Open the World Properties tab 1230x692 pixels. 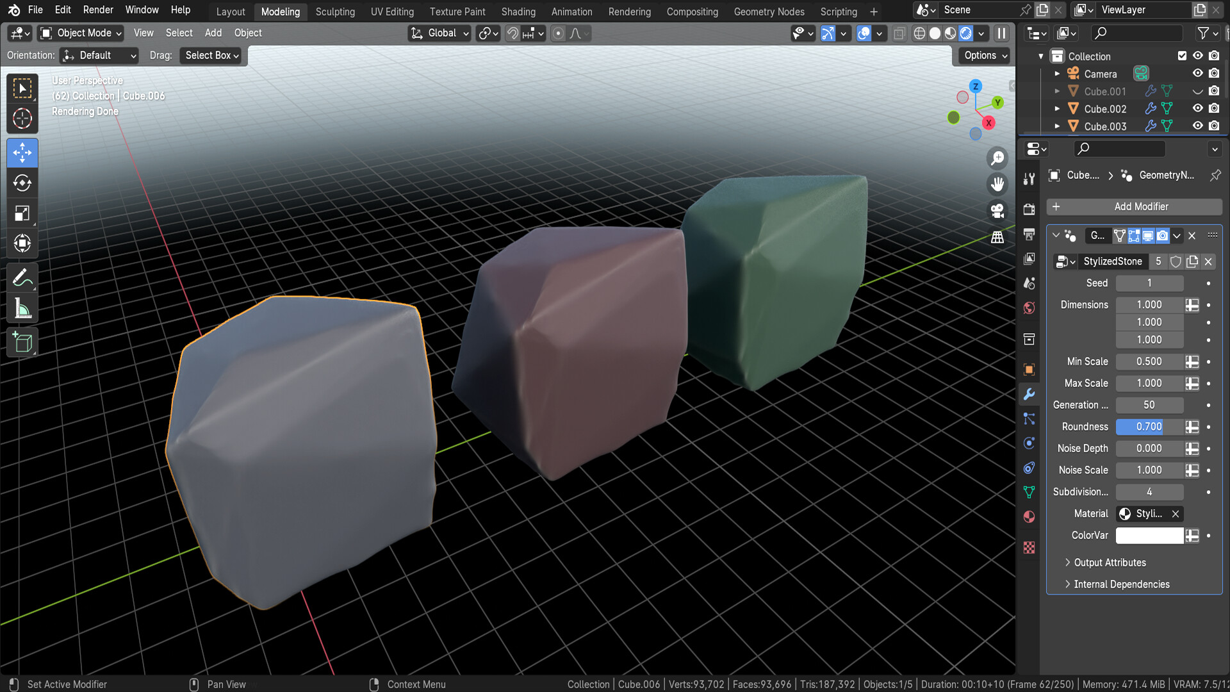coord(1029,308)
